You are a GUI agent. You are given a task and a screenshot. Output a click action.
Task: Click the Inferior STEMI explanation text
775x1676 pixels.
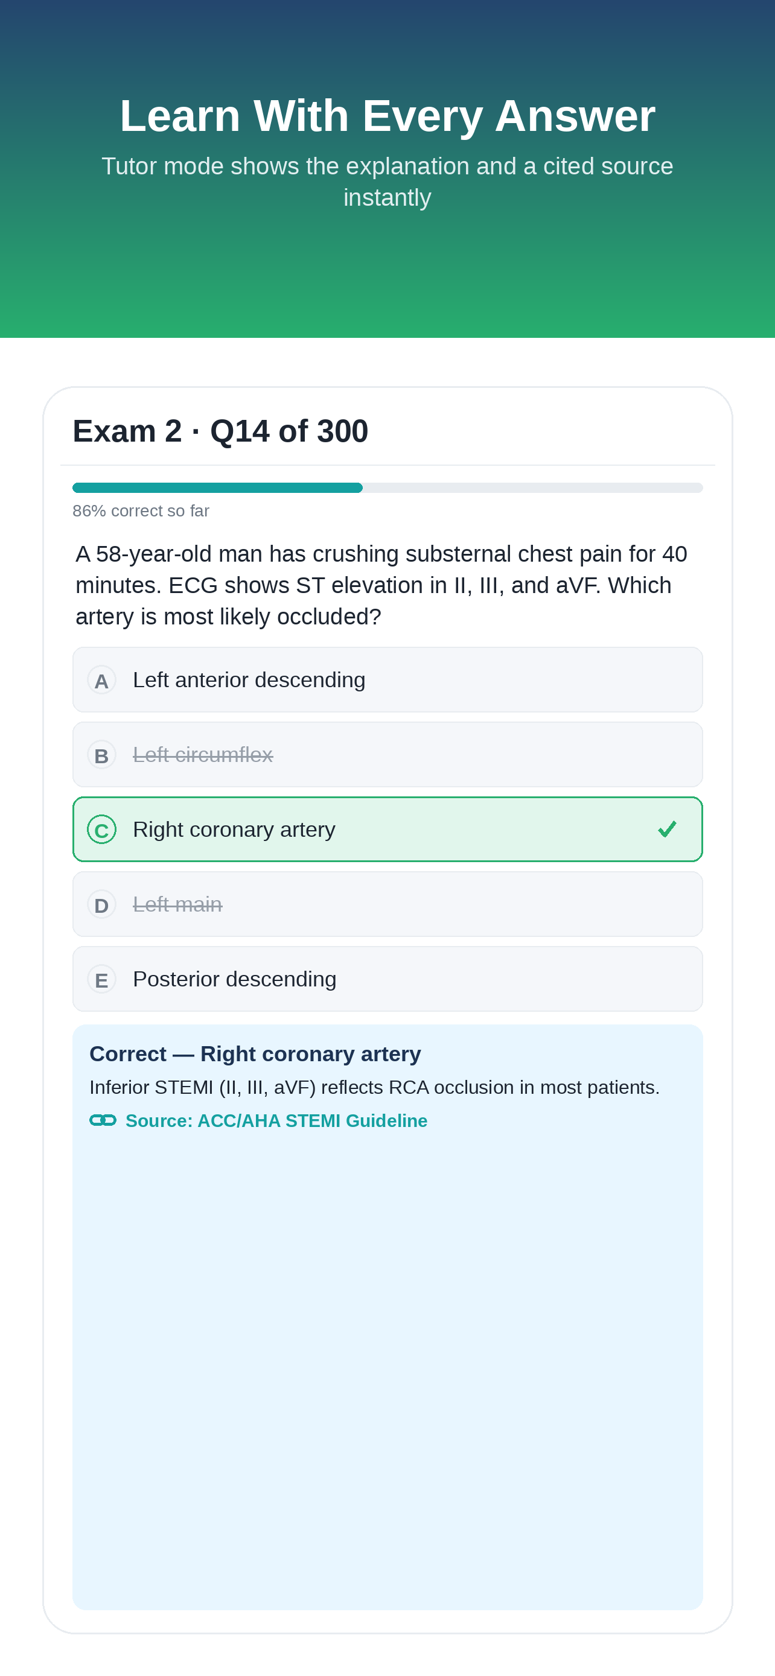(374, 1087)
